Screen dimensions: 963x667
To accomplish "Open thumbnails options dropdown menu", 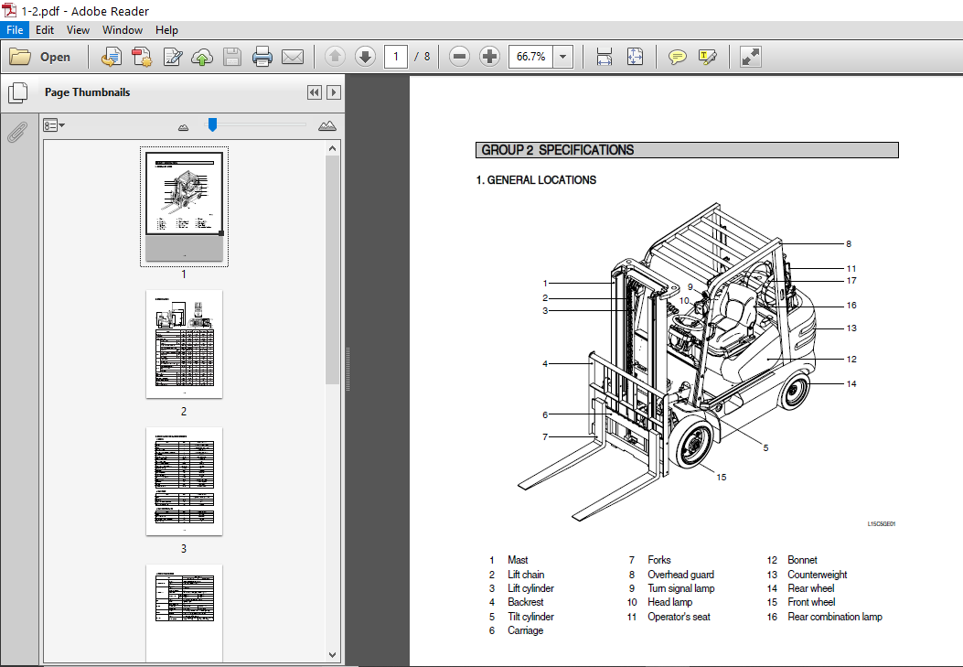I will [54, 125].
